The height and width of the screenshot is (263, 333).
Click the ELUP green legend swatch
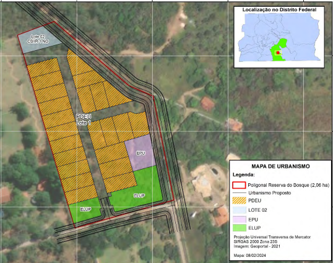point(240,228)
